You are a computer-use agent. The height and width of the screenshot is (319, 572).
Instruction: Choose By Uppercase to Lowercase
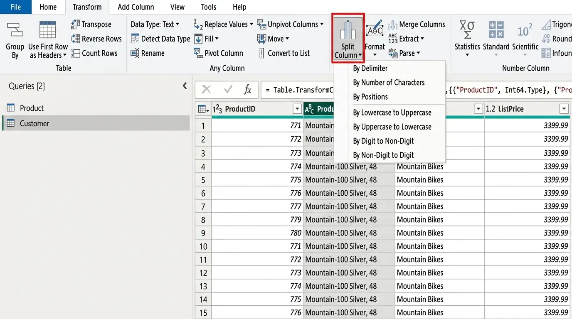(x=390, y=126)
